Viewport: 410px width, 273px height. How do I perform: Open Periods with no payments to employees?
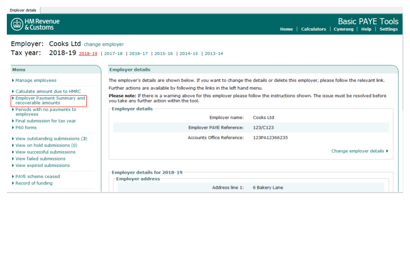46,112
